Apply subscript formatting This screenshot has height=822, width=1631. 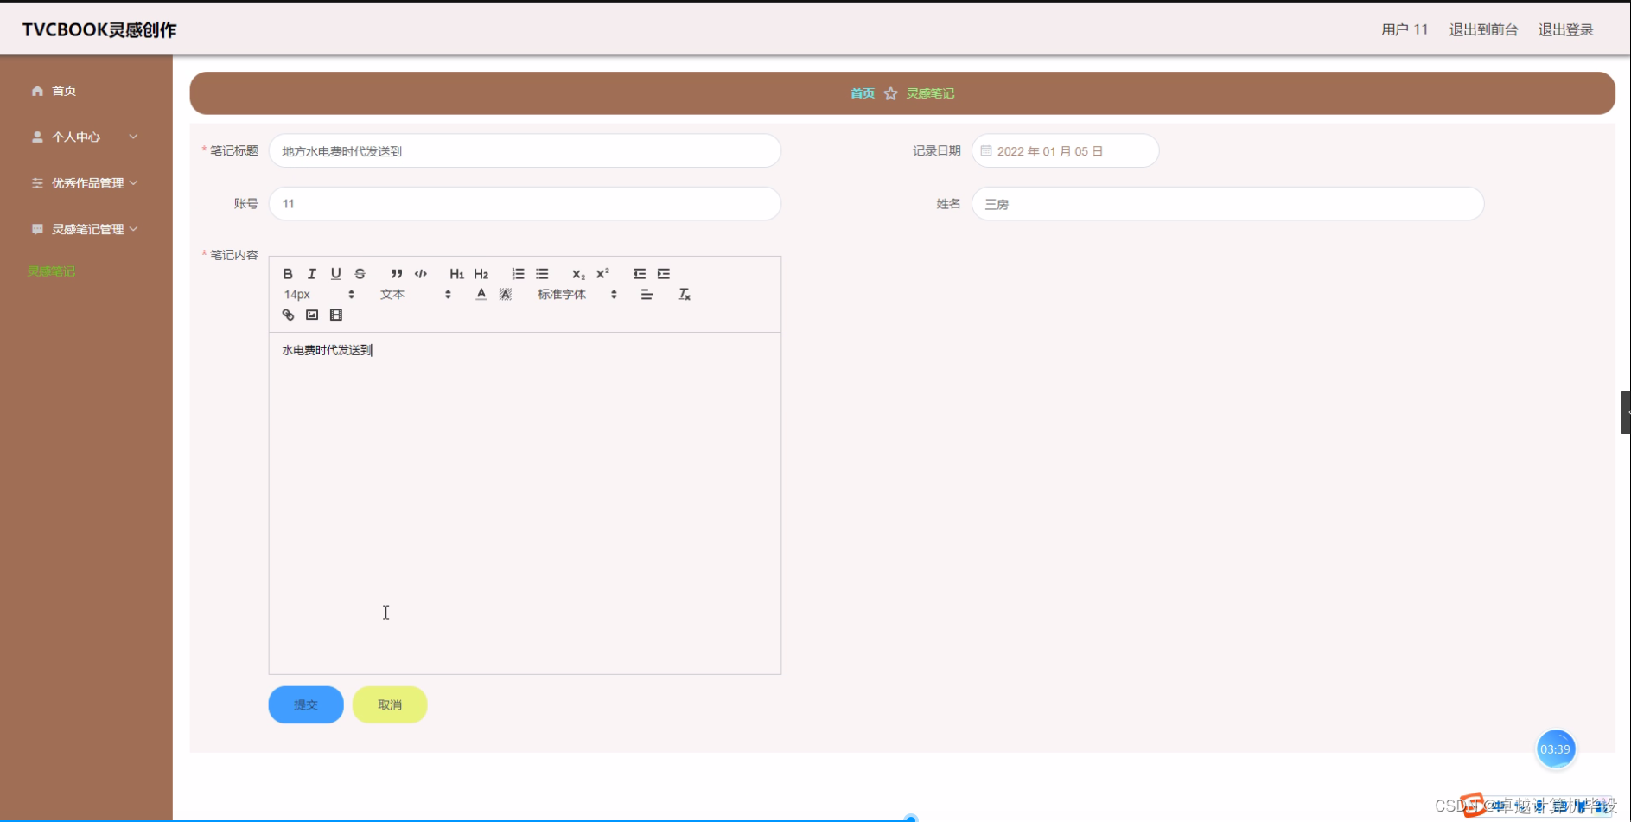pos(578,274)
